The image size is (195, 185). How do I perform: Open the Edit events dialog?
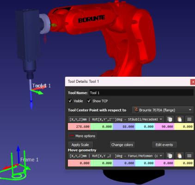click(x=164, y=145)
